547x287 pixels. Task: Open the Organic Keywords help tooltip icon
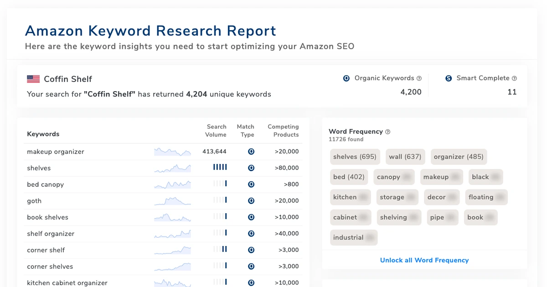[419, 78]
